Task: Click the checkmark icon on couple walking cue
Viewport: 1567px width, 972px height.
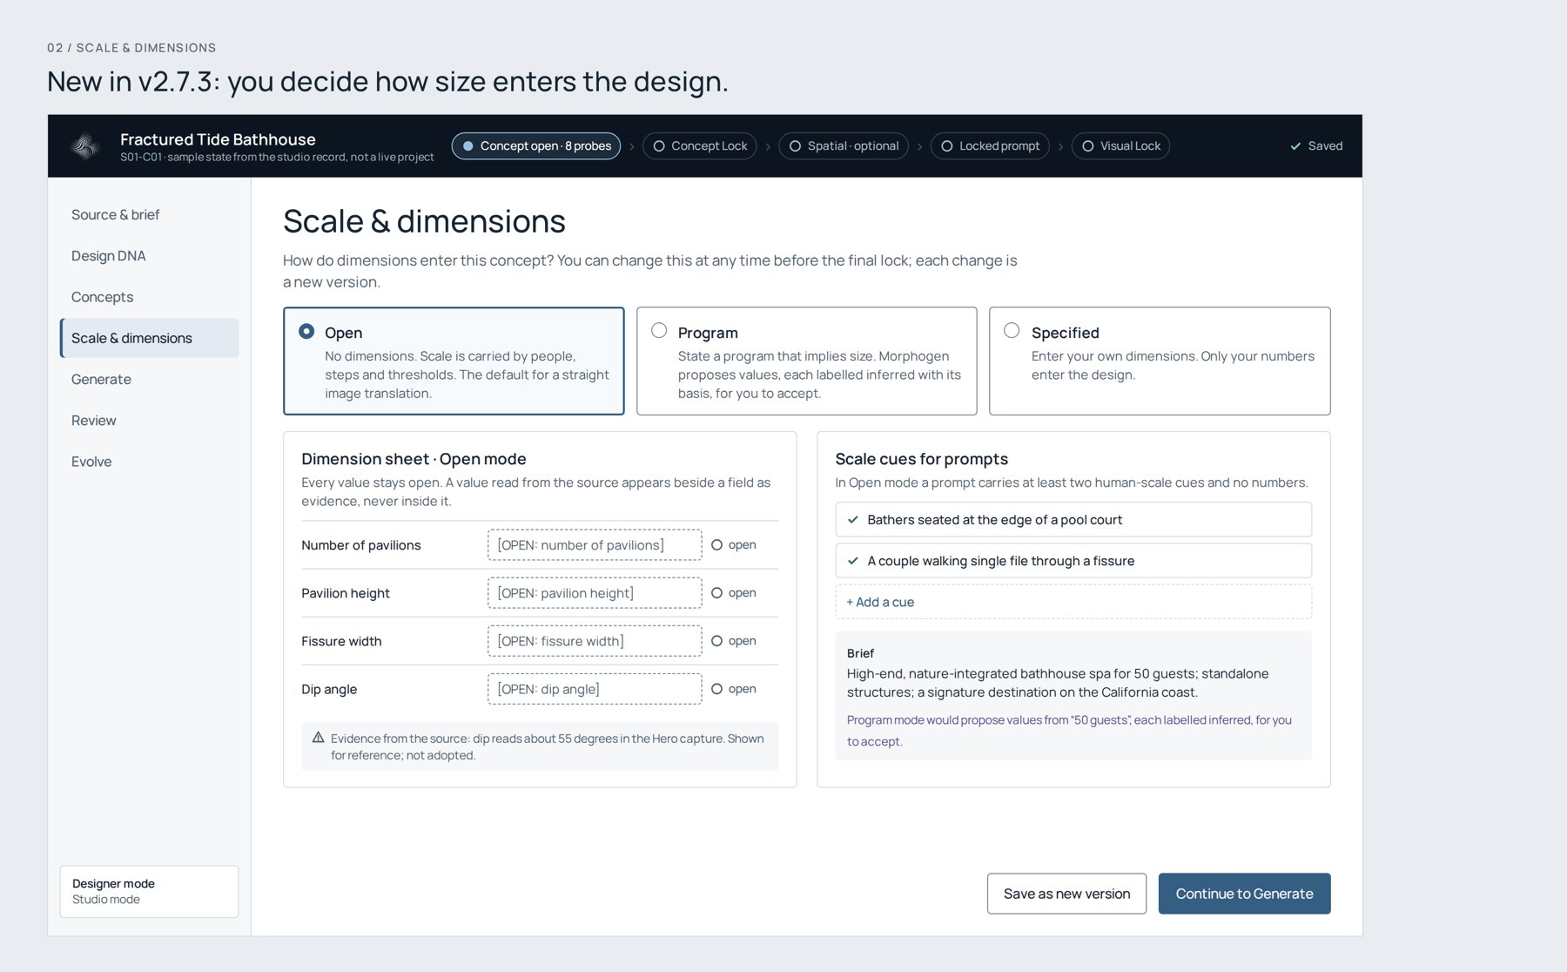Action: [853, 561]
